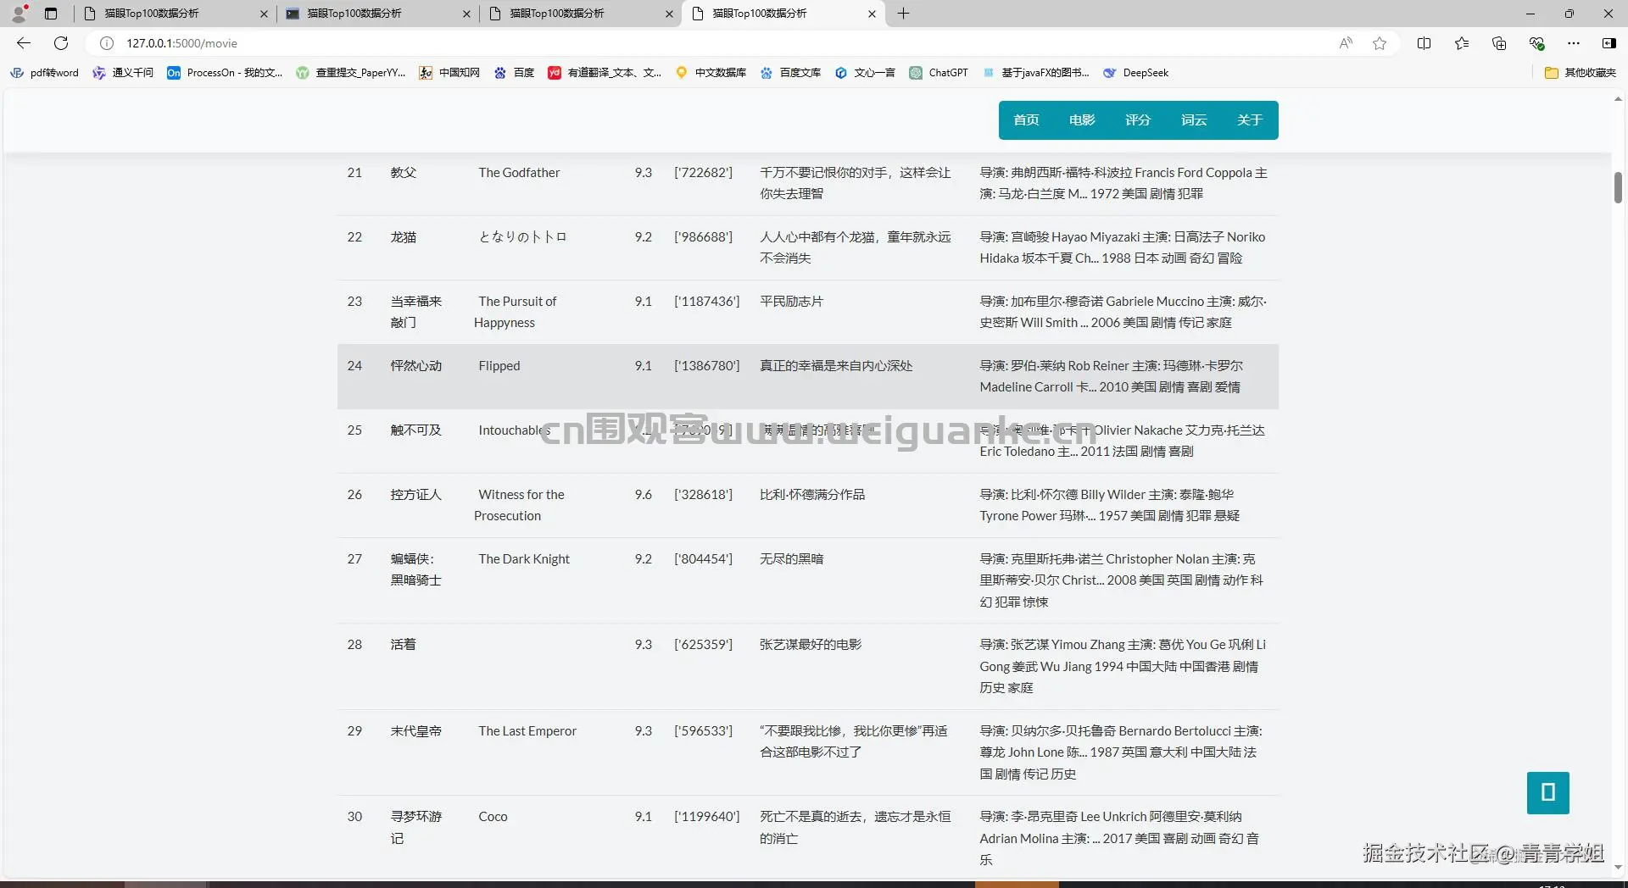Open 中国知网 bookmark
The width and height of the screenshot is (1628, 888).
tap(449, 73)
